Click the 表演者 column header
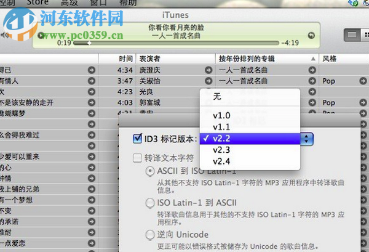The width and height of the screenshot is (369, 252). 175,59
